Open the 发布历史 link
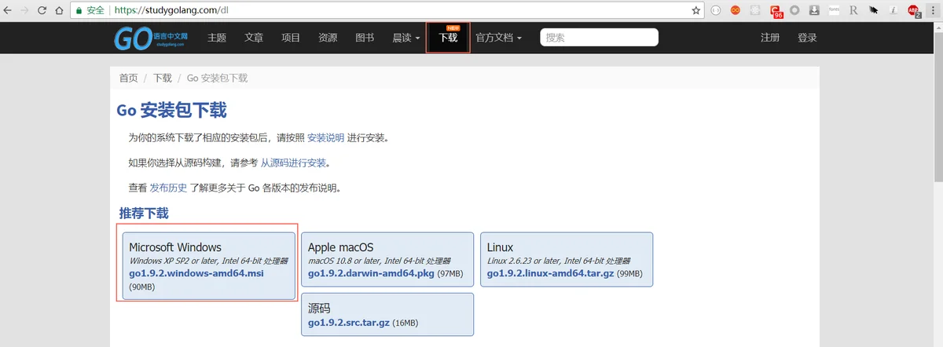Viewport: 943px width, 347px height. (169, 188)
